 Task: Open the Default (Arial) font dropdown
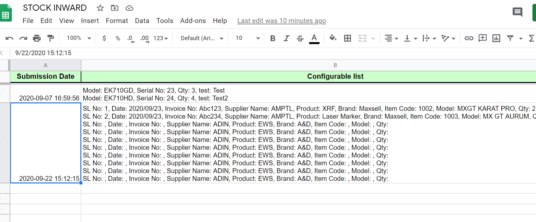click(202, 38)
